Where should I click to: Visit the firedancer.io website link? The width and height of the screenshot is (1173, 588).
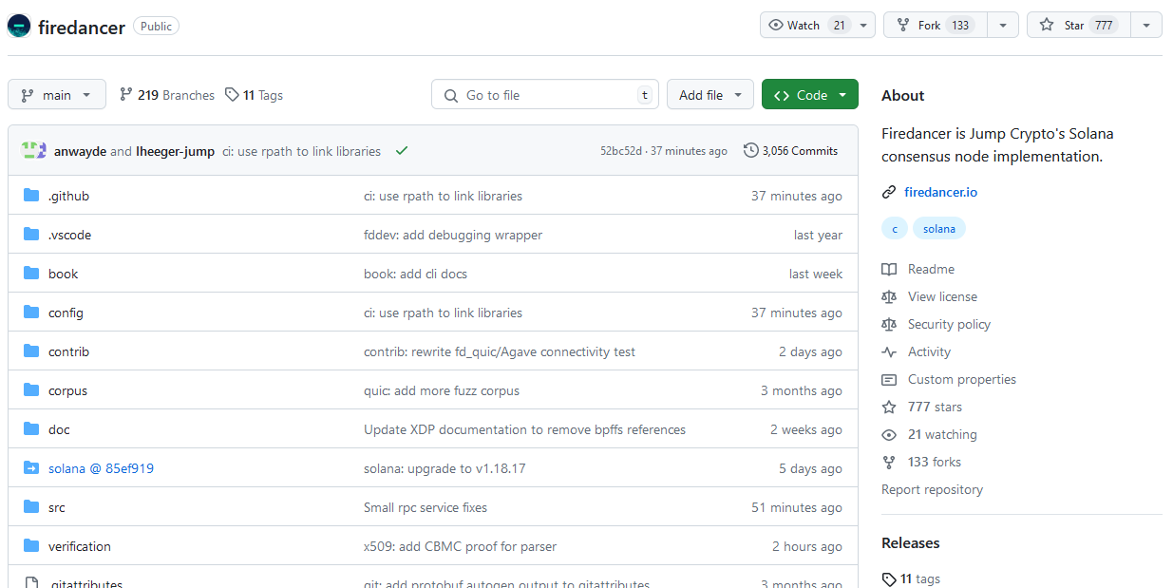[x=940, y=192]
